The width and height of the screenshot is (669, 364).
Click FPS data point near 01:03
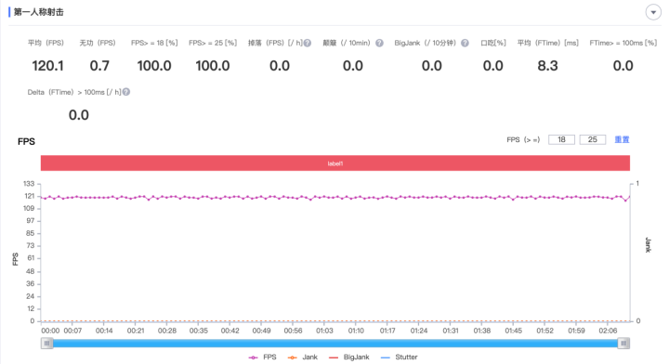coord(324,197)
